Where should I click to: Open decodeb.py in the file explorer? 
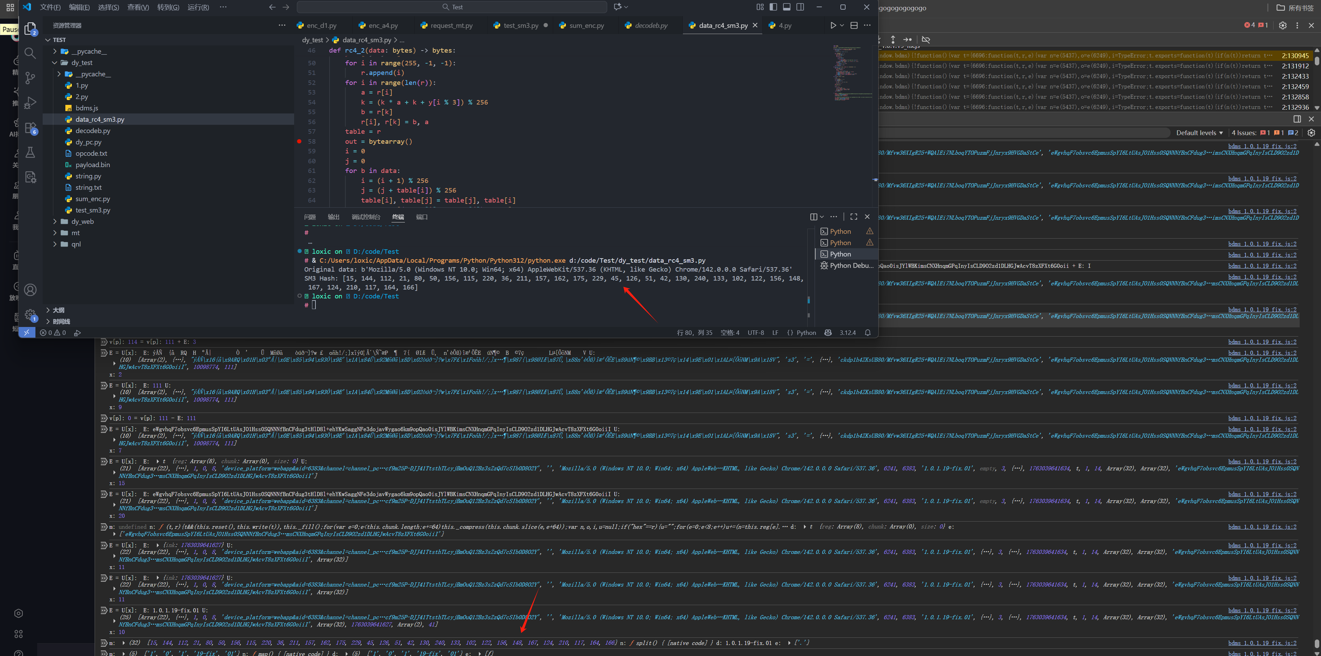click(x=92, y=131)
